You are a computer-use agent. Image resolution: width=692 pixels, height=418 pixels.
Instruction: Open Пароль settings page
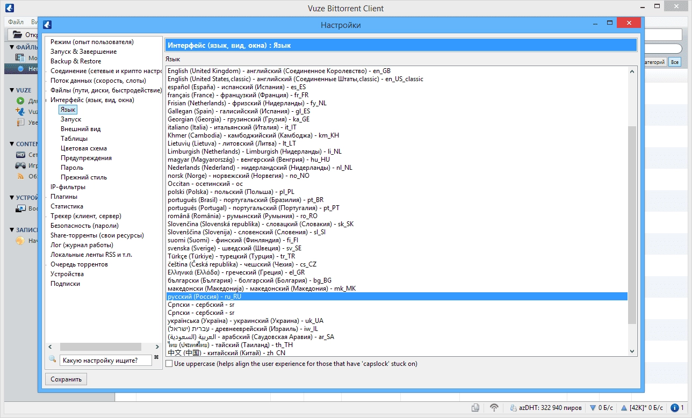pos(72,168)
